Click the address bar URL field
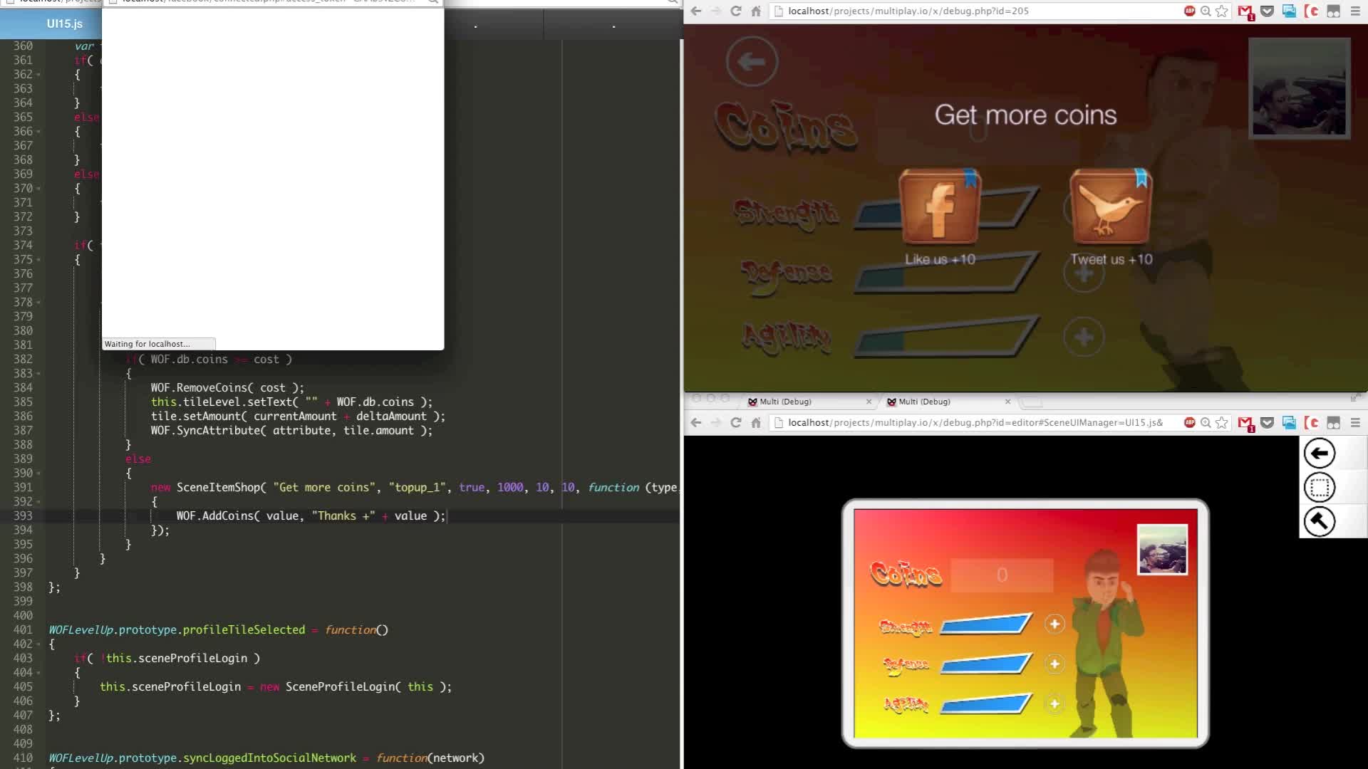The image size is (1368, 769). (x=926, y=11)
